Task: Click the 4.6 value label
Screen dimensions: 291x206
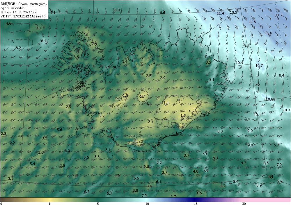Action: pyautogui.click(x=8, y=23)
